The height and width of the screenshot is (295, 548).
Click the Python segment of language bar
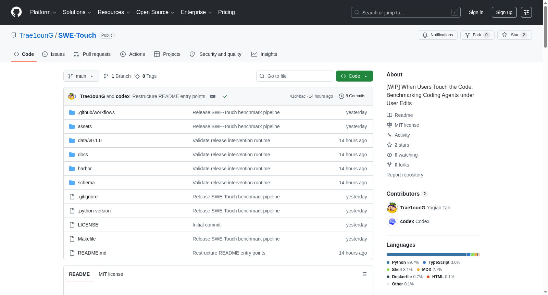(x=426, y=255)
